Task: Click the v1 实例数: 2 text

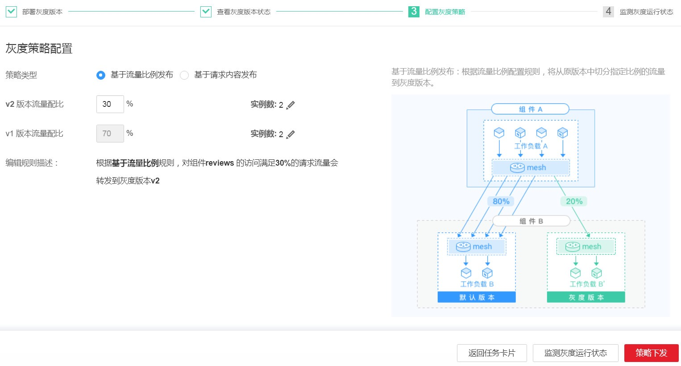Action: tap(267, 134)
